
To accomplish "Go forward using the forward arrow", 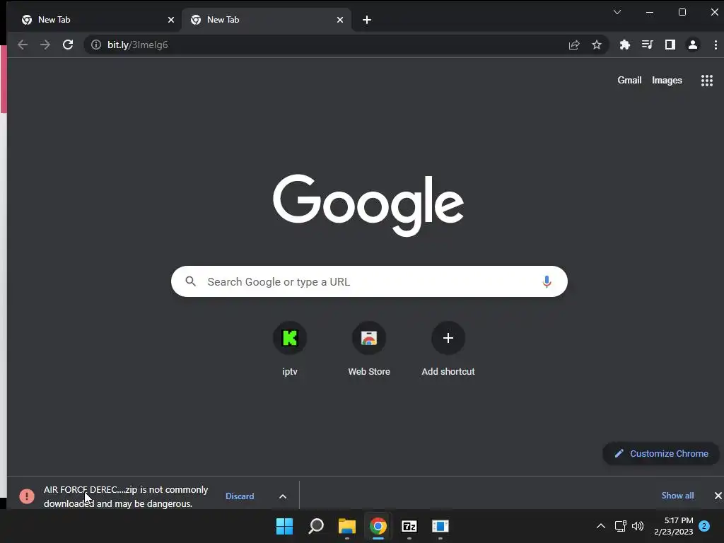I will coord(45,45).
